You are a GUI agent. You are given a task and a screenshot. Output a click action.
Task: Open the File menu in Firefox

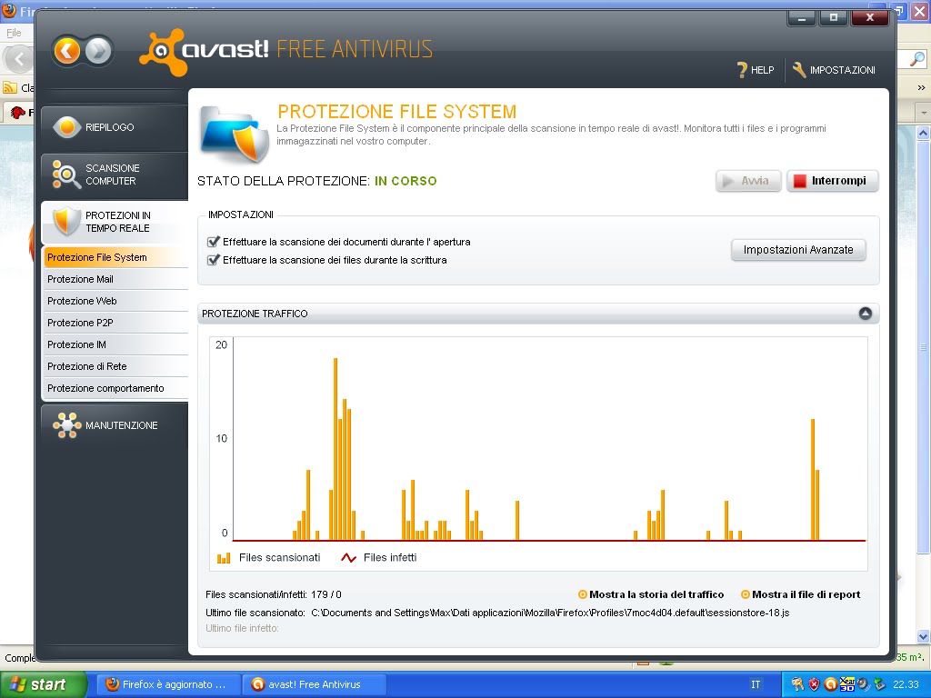click(14, 33)
